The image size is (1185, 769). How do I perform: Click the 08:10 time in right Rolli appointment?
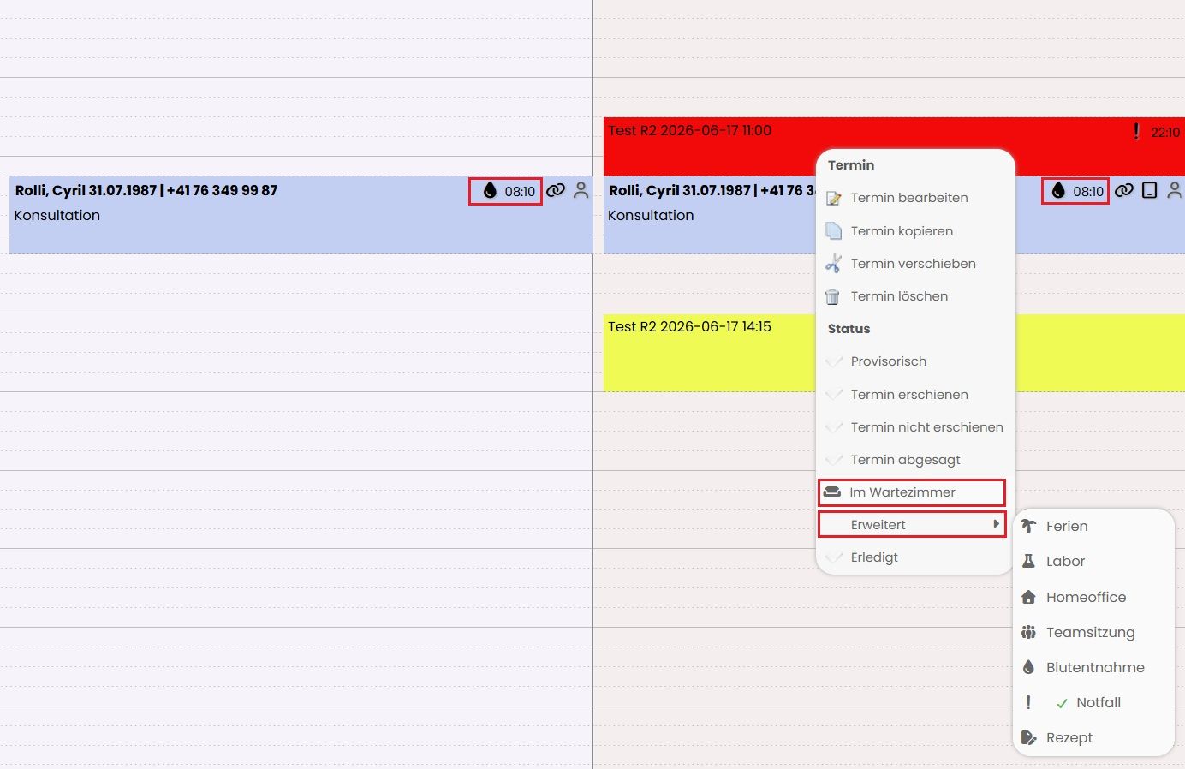pyautogui.click(x=1088, y=191)
